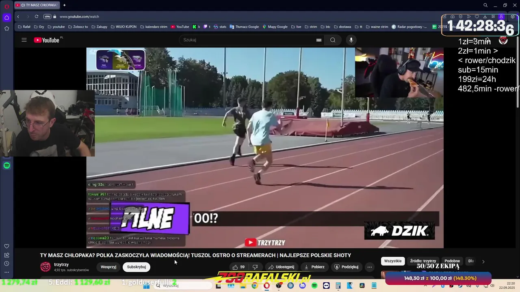
Task: Open the dostawa bookmarks folder
Action: click(x=342, y=27)
